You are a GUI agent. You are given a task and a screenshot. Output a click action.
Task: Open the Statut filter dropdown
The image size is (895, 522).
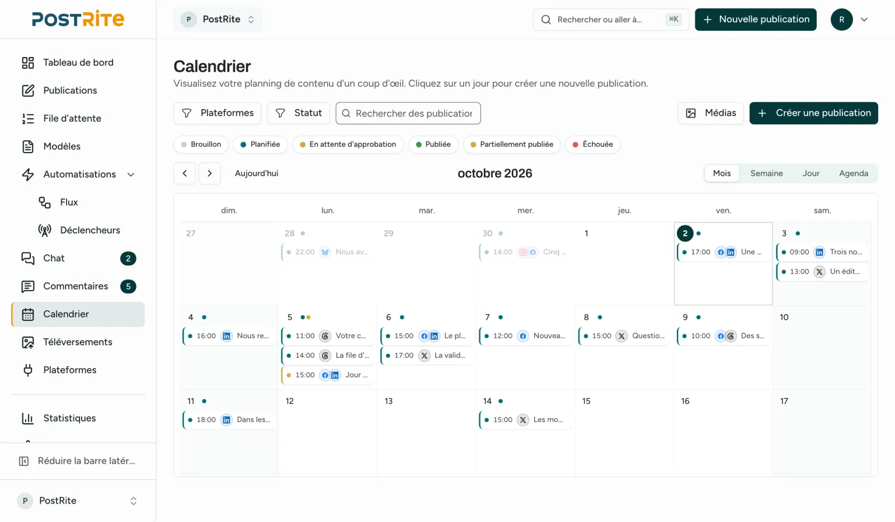[299, 113]
